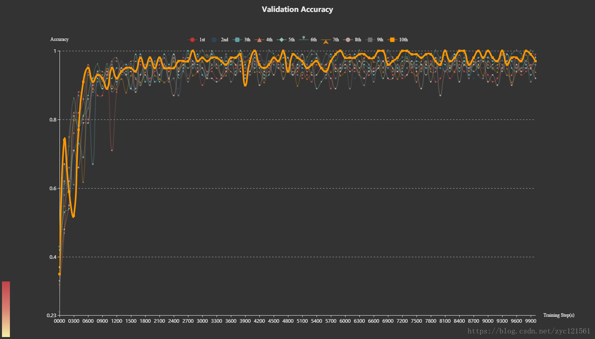
Task: Click x-axis tick label 0900
Action: click(102, 321)
